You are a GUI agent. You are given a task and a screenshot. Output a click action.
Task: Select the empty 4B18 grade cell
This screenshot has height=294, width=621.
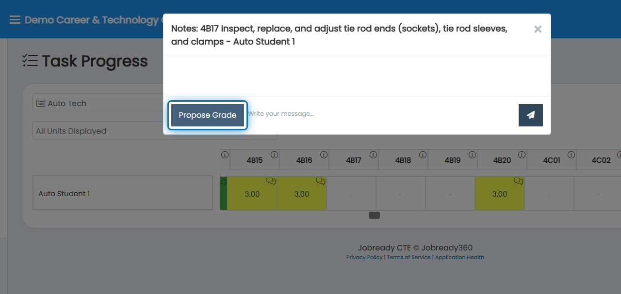[x=401, y=193]
